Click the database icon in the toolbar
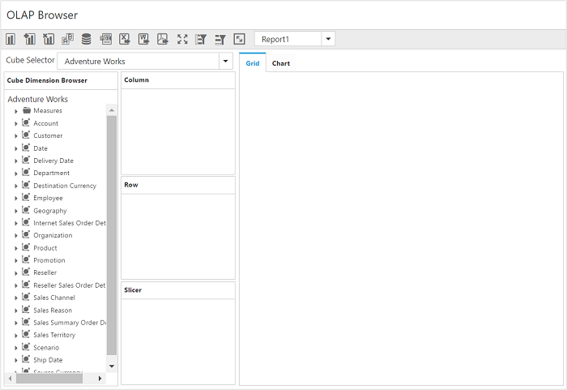This screenshot has height=390, width=567. click(x=86, y=39)
